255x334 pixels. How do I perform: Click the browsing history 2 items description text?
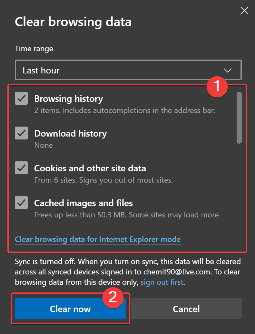(x=125, y=110)
